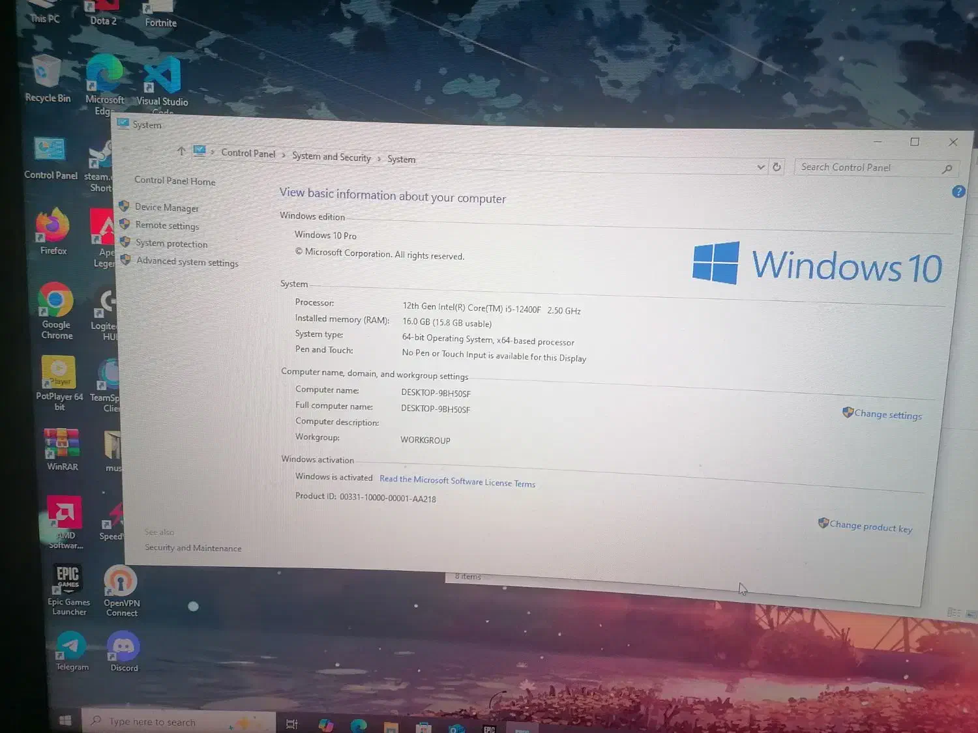The image size is (978, 733).
Task: Click the 'WORKGROUP' workgroup value
Action: tap(425, 440)
